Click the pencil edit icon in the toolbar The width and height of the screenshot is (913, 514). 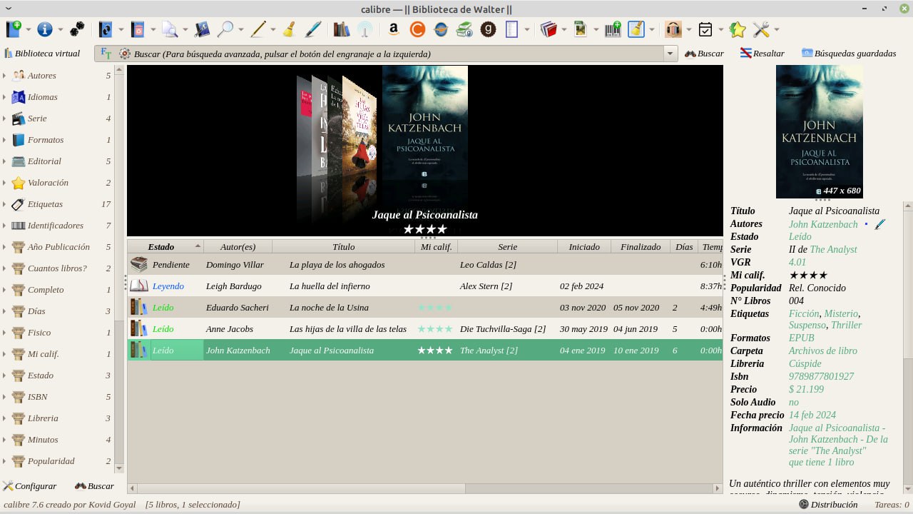pos(258,29)
